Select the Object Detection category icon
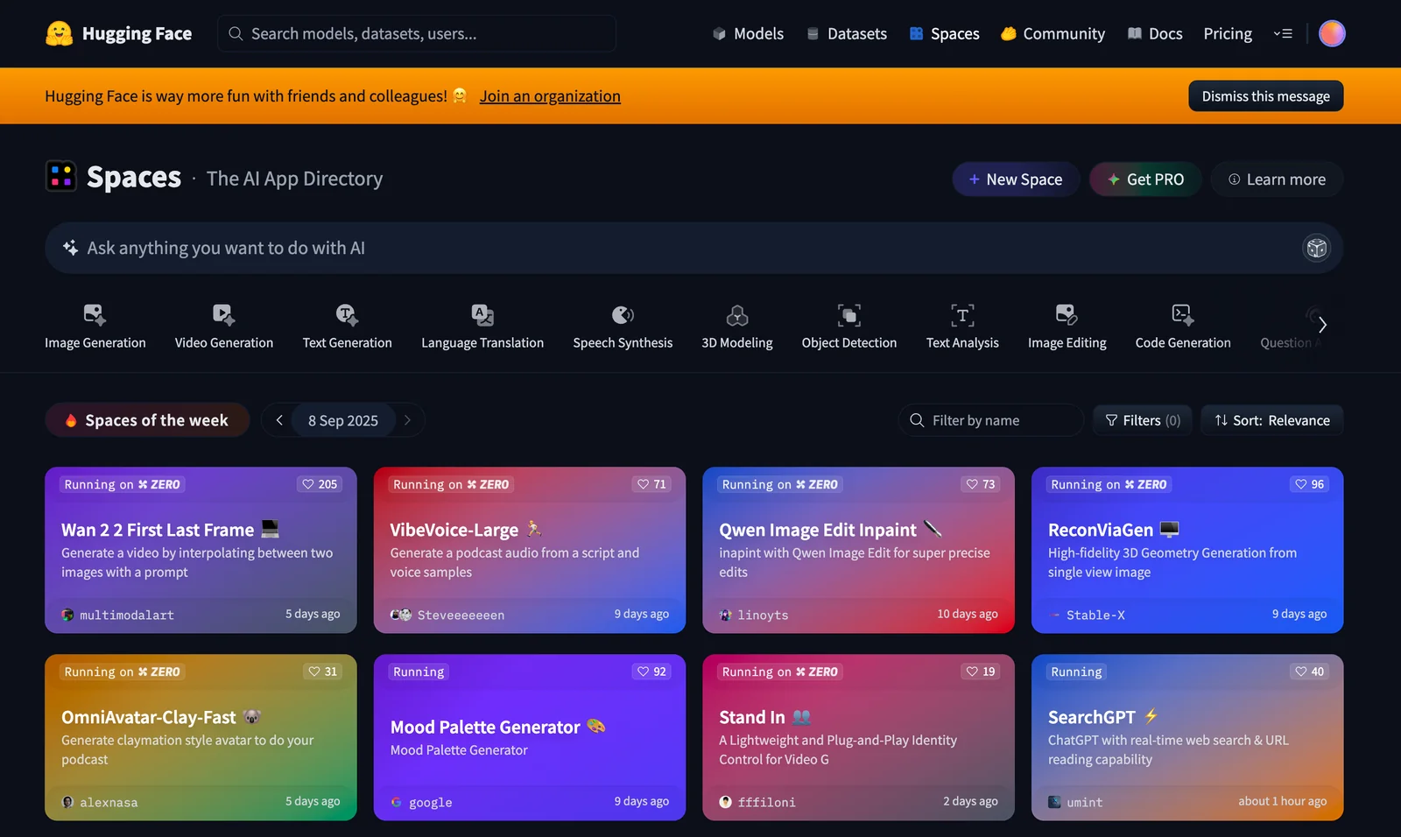 pos(849,314)
